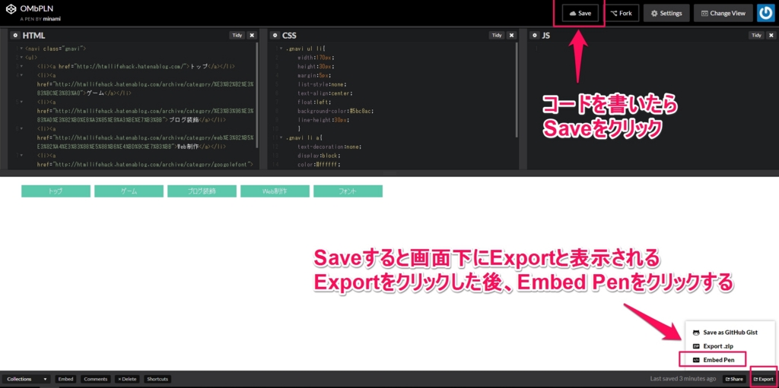Image resolution: width=779 pixels, height=388 pixels.
Task: Collapse the .gnavi li a CSS rule
Action: [x=281, y=138]
